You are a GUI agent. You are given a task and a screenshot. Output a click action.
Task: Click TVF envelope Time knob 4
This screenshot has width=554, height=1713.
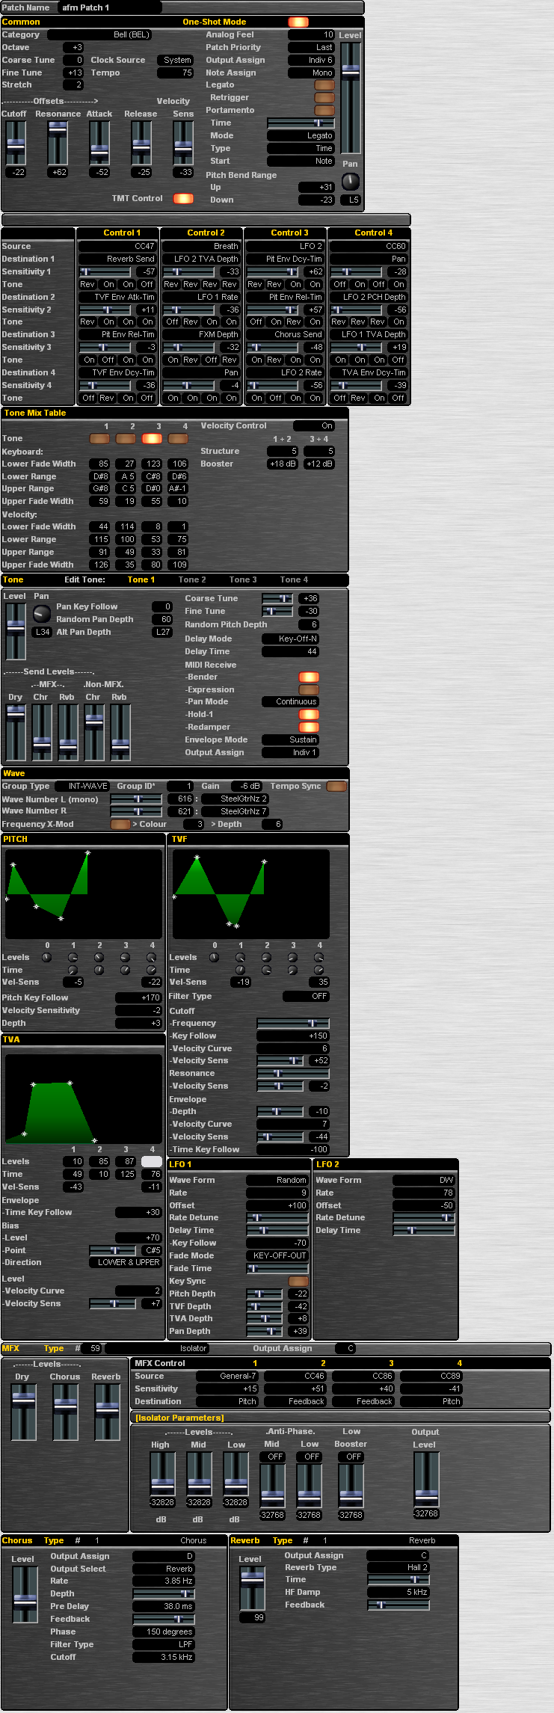coord(319,970)
